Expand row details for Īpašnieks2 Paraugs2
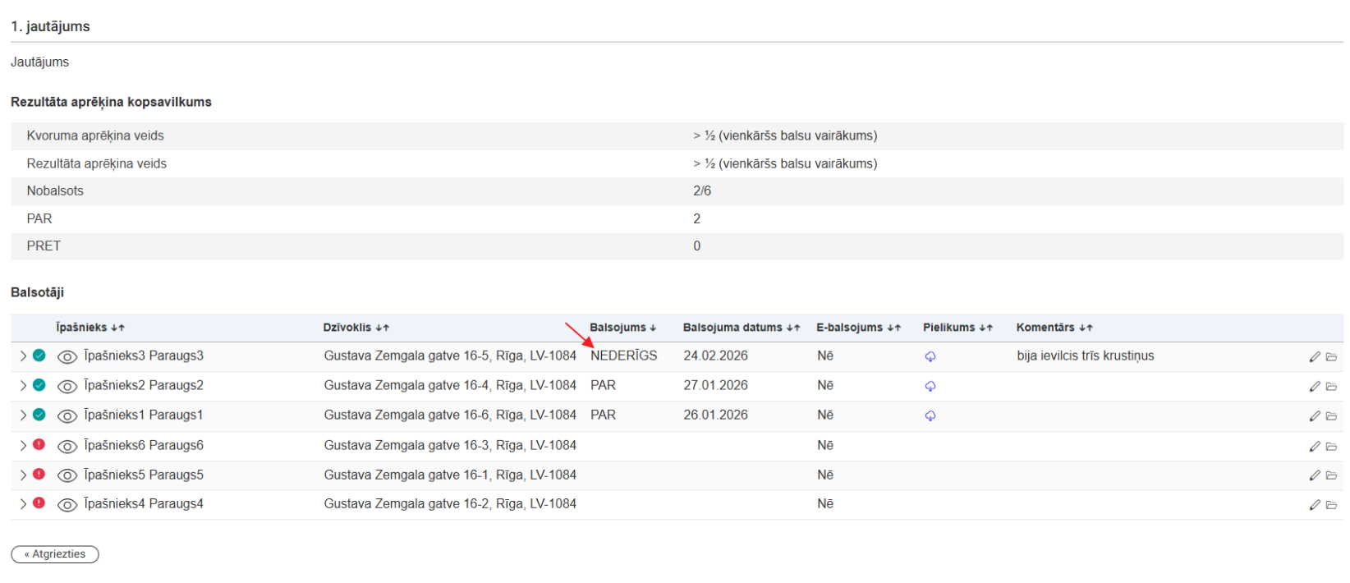 click(x=23, y=385)
